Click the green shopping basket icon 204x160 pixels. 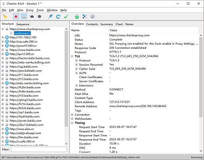click(x=77, y=16)
